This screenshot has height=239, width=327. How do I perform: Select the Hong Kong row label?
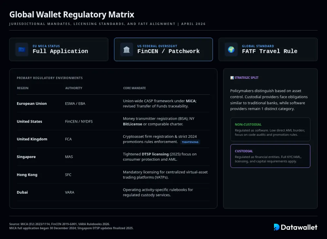point(27,175)
